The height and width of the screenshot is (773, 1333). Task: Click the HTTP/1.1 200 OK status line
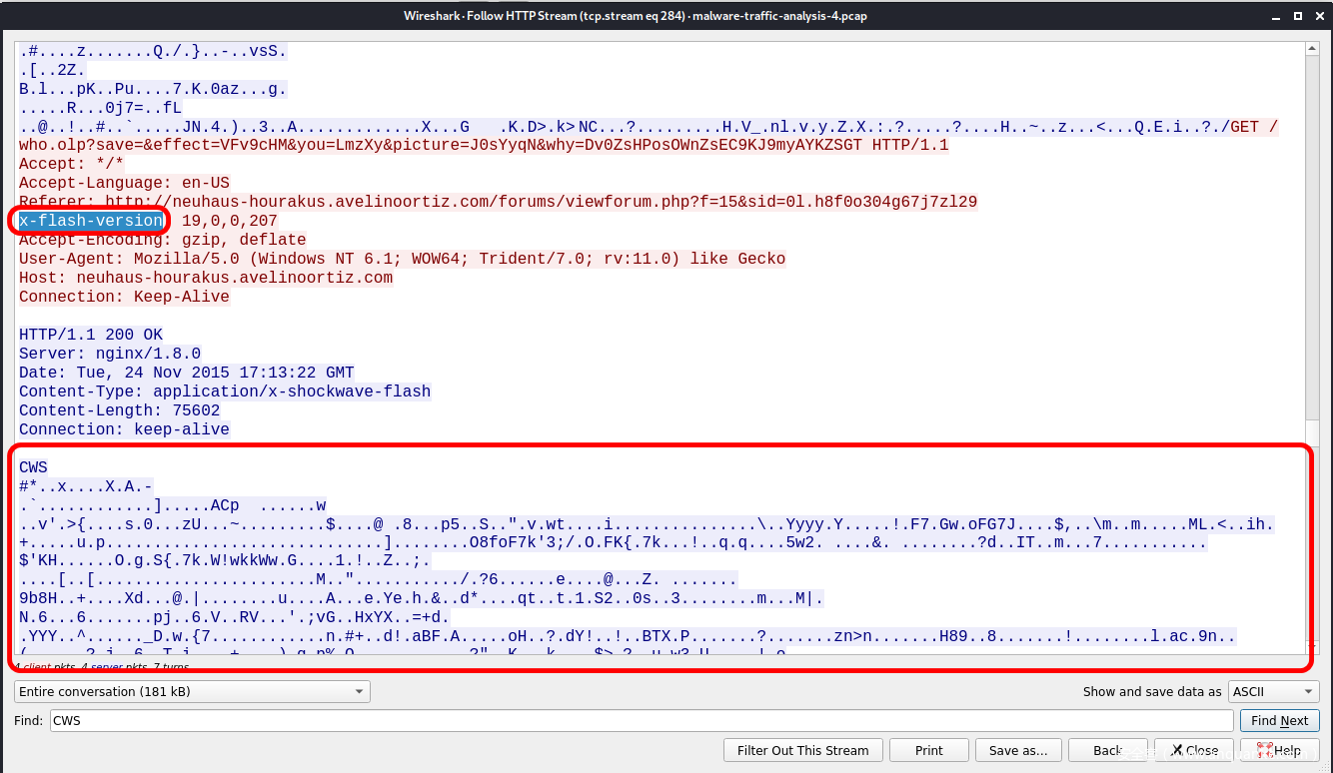(91, 335)
